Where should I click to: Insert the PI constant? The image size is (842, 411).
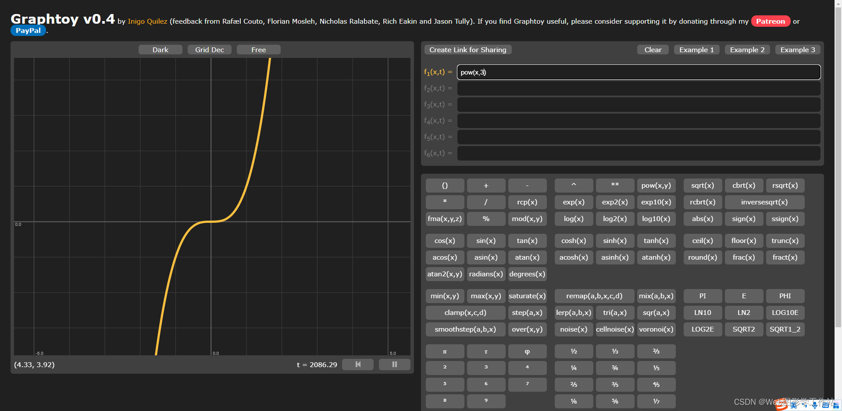point(703,296)
